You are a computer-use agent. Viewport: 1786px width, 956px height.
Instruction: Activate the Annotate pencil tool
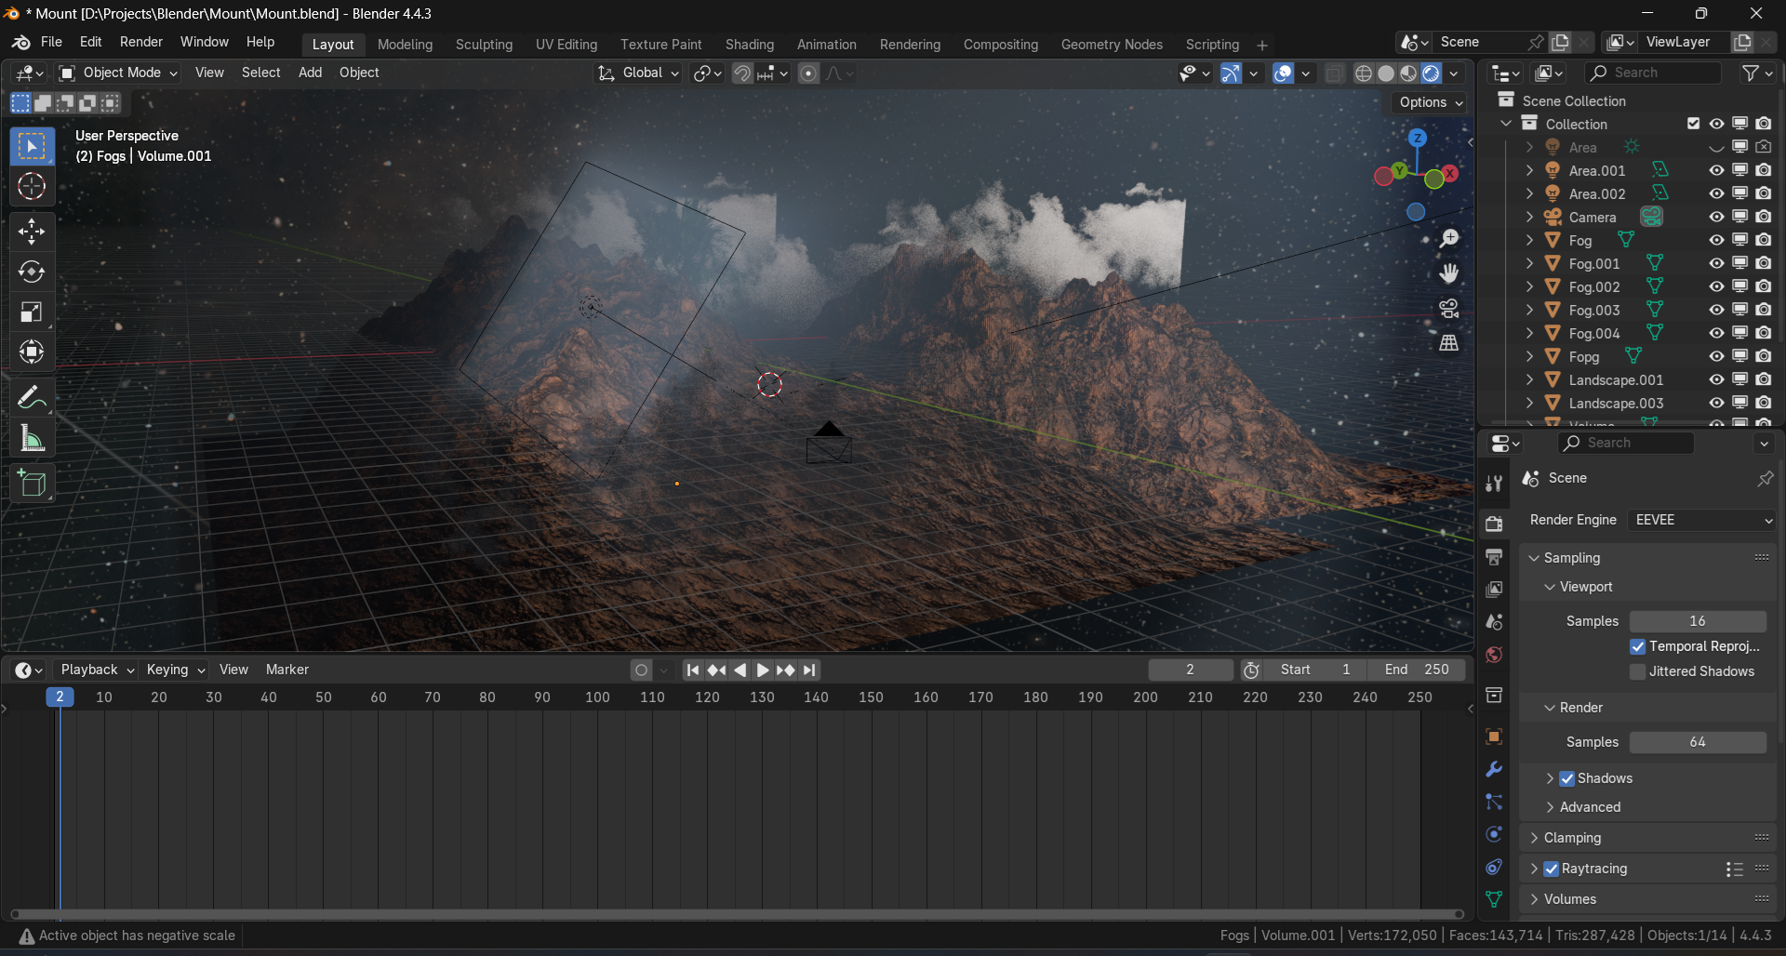[x=32, y=398]
